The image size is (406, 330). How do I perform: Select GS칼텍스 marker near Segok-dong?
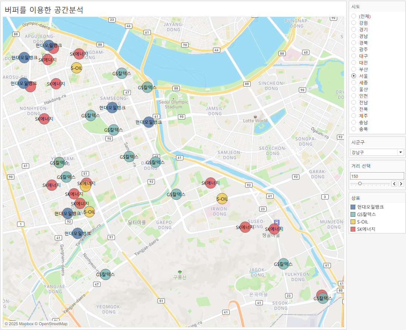click(x=323, y=298)
